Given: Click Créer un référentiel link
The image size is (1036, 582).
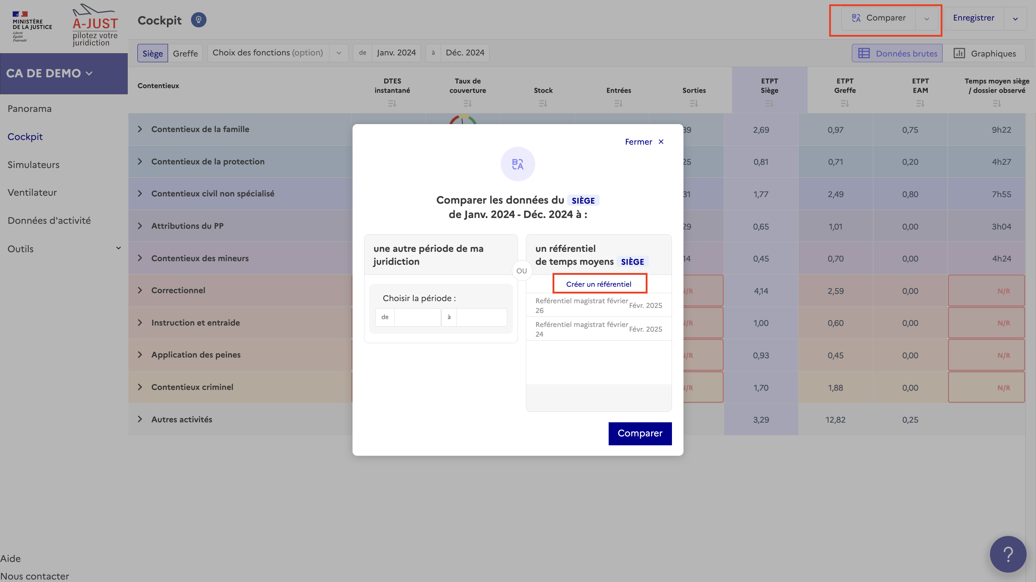Looking at the screenshot, I should point(599,284).
